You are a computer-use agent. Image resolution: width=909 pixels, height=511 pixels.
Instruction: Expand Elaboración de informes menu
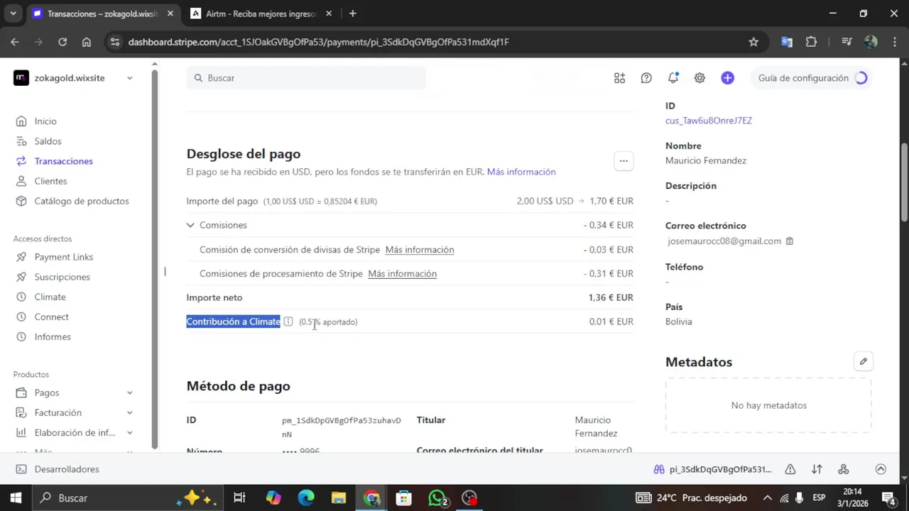point(129,432)
